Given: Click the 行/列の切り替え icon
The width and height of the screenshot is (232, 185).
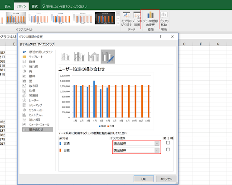Looking at the screenshot, I should click(126, 19).
